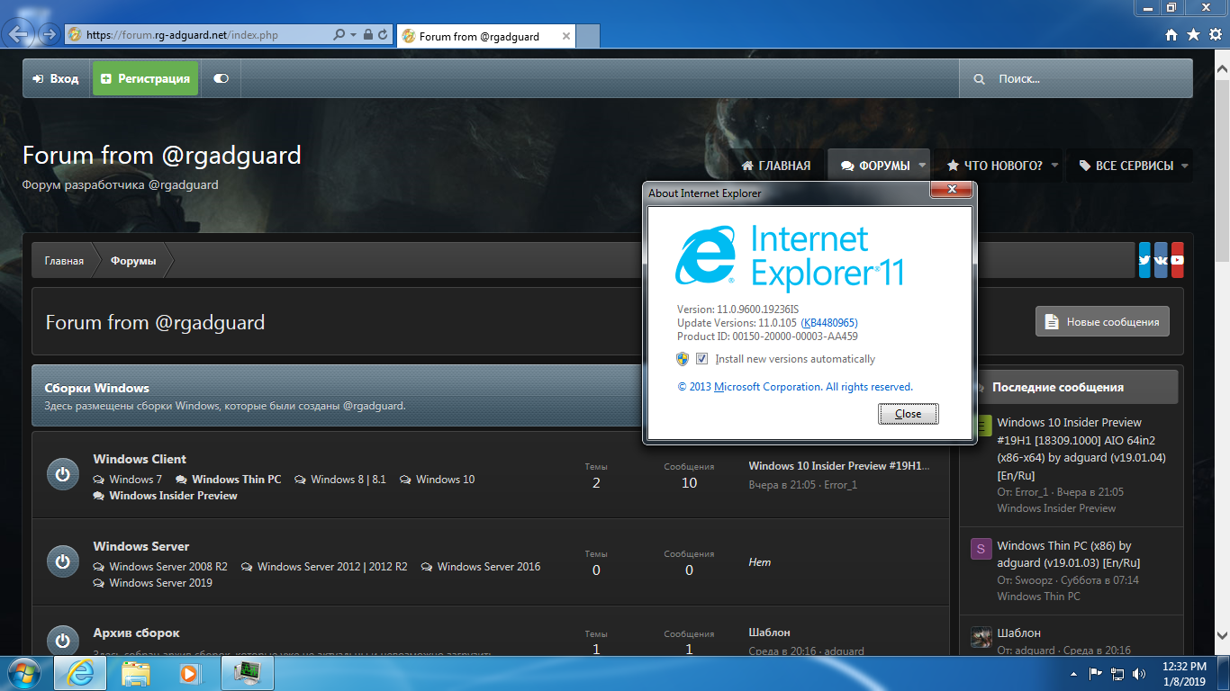Expand the address bar search dropdown arrow
This screenshot has height=691, width=1230.
pos(353,35)
